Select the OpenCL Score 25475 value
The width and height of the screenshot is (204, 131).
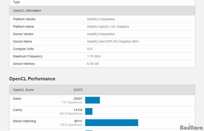click(x=78, y=90)
